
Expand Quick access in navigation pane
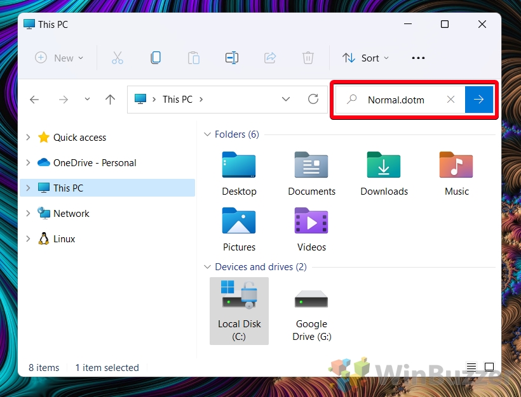pyautogui.click(x=27, y=137)
